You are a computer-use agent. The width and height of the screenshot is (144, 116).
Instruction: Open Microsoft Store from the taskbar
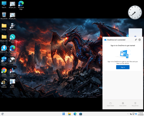[81, 114]
